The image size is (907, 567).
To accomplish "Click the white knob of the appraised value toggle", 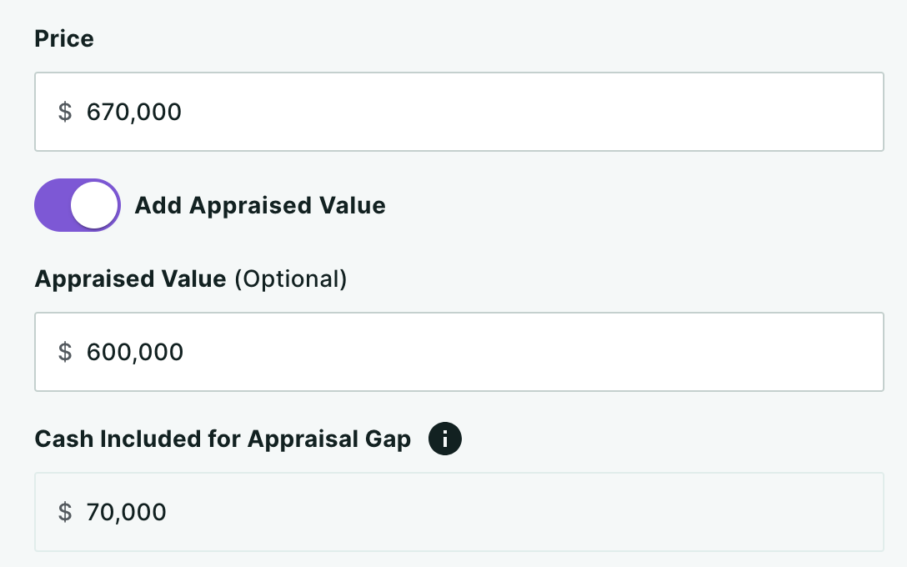I will point(93,205).
